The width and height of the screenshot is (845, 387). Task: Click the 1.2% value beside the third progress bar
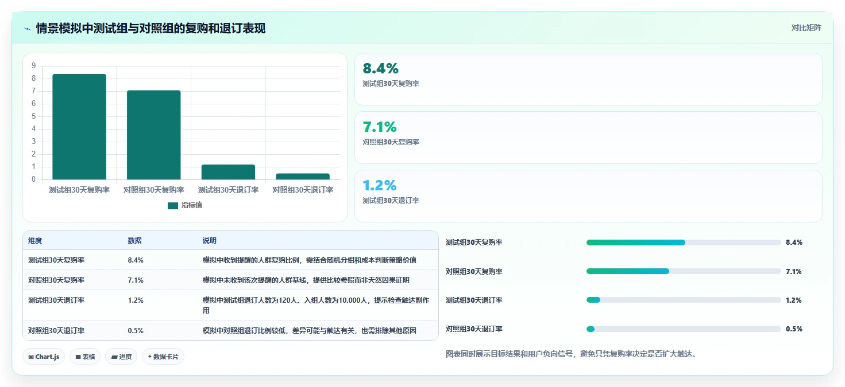pyautogui.click(x=794, y=300)
